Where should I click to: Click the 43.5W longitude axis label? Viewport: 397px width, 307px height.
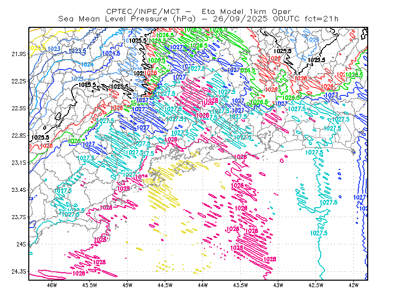241,285
